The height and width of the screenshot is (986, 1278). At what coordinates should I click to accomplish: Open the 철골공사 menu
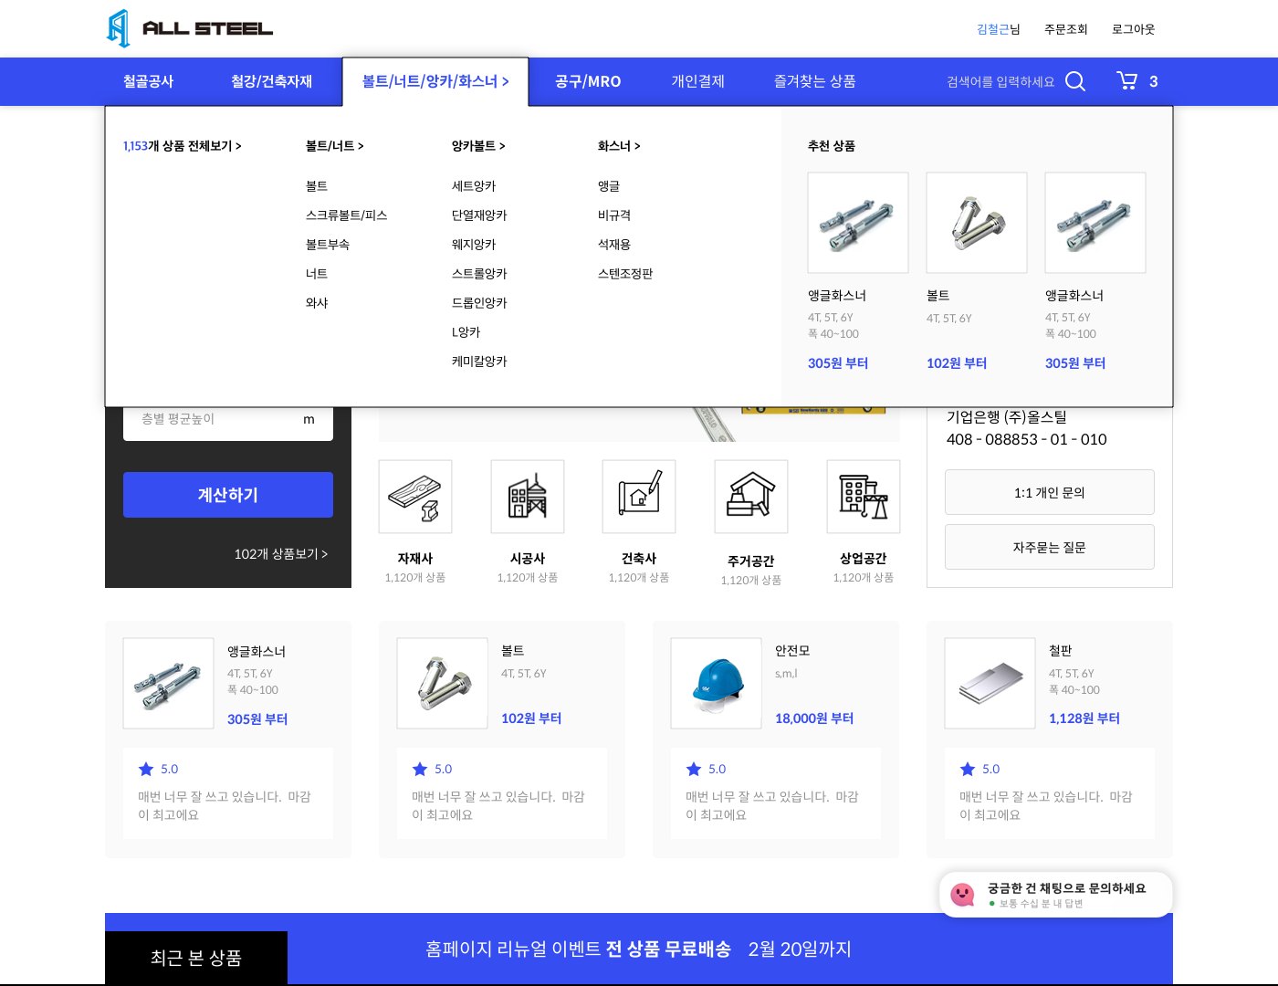pos(148,81)
